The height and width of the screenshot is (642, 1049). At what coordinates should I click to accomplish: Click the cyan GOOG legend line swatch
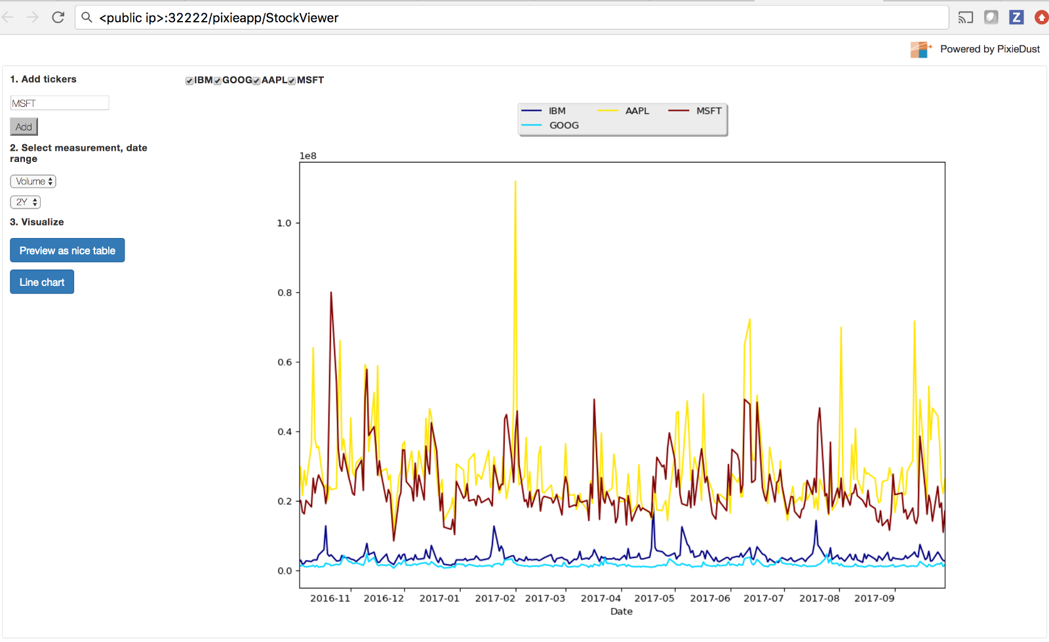pos(531,125)
